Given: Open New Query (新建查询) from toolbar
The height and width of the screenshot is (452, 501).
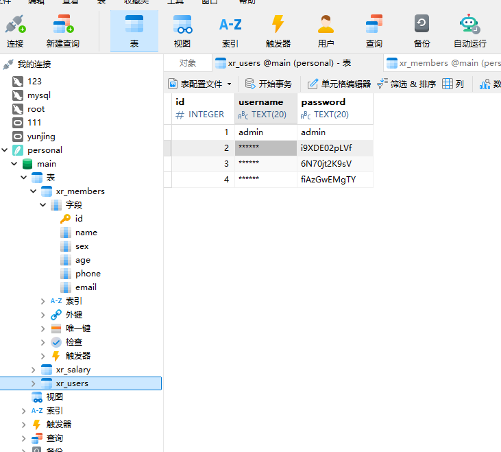Looking at the screenshot, I should [x=62, y=31].
